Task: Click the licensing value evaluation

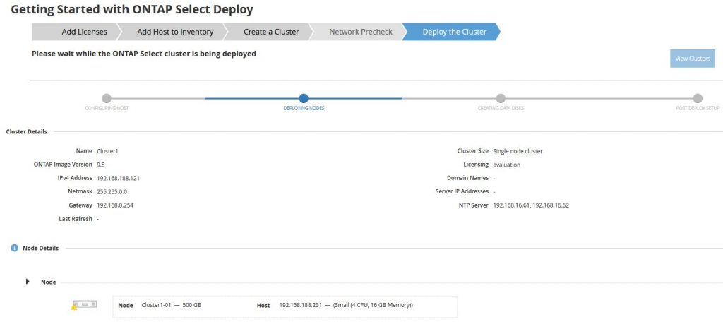Action: click(507, 165)
